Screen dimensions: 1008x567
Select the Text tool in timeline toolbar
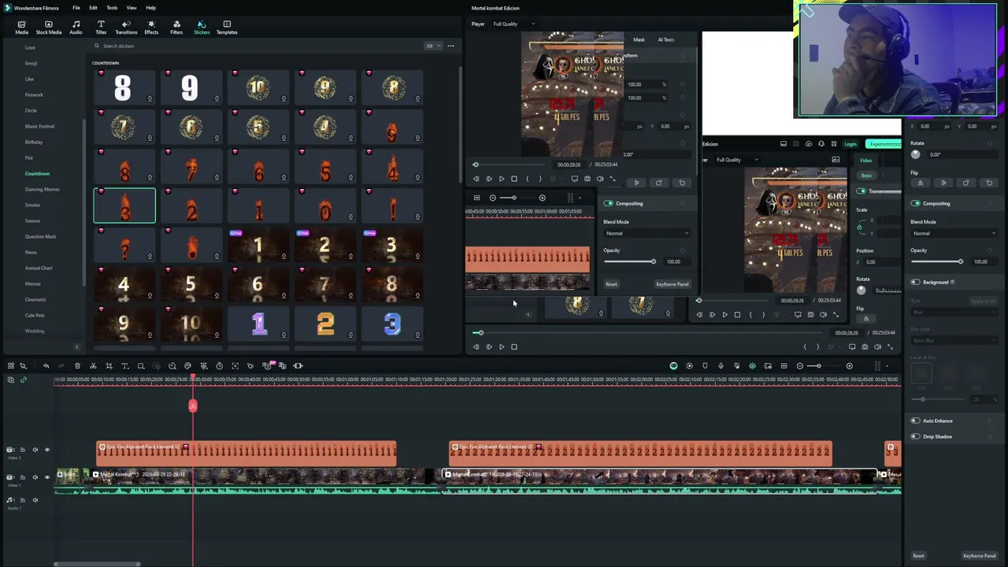[x=124, y=366]
